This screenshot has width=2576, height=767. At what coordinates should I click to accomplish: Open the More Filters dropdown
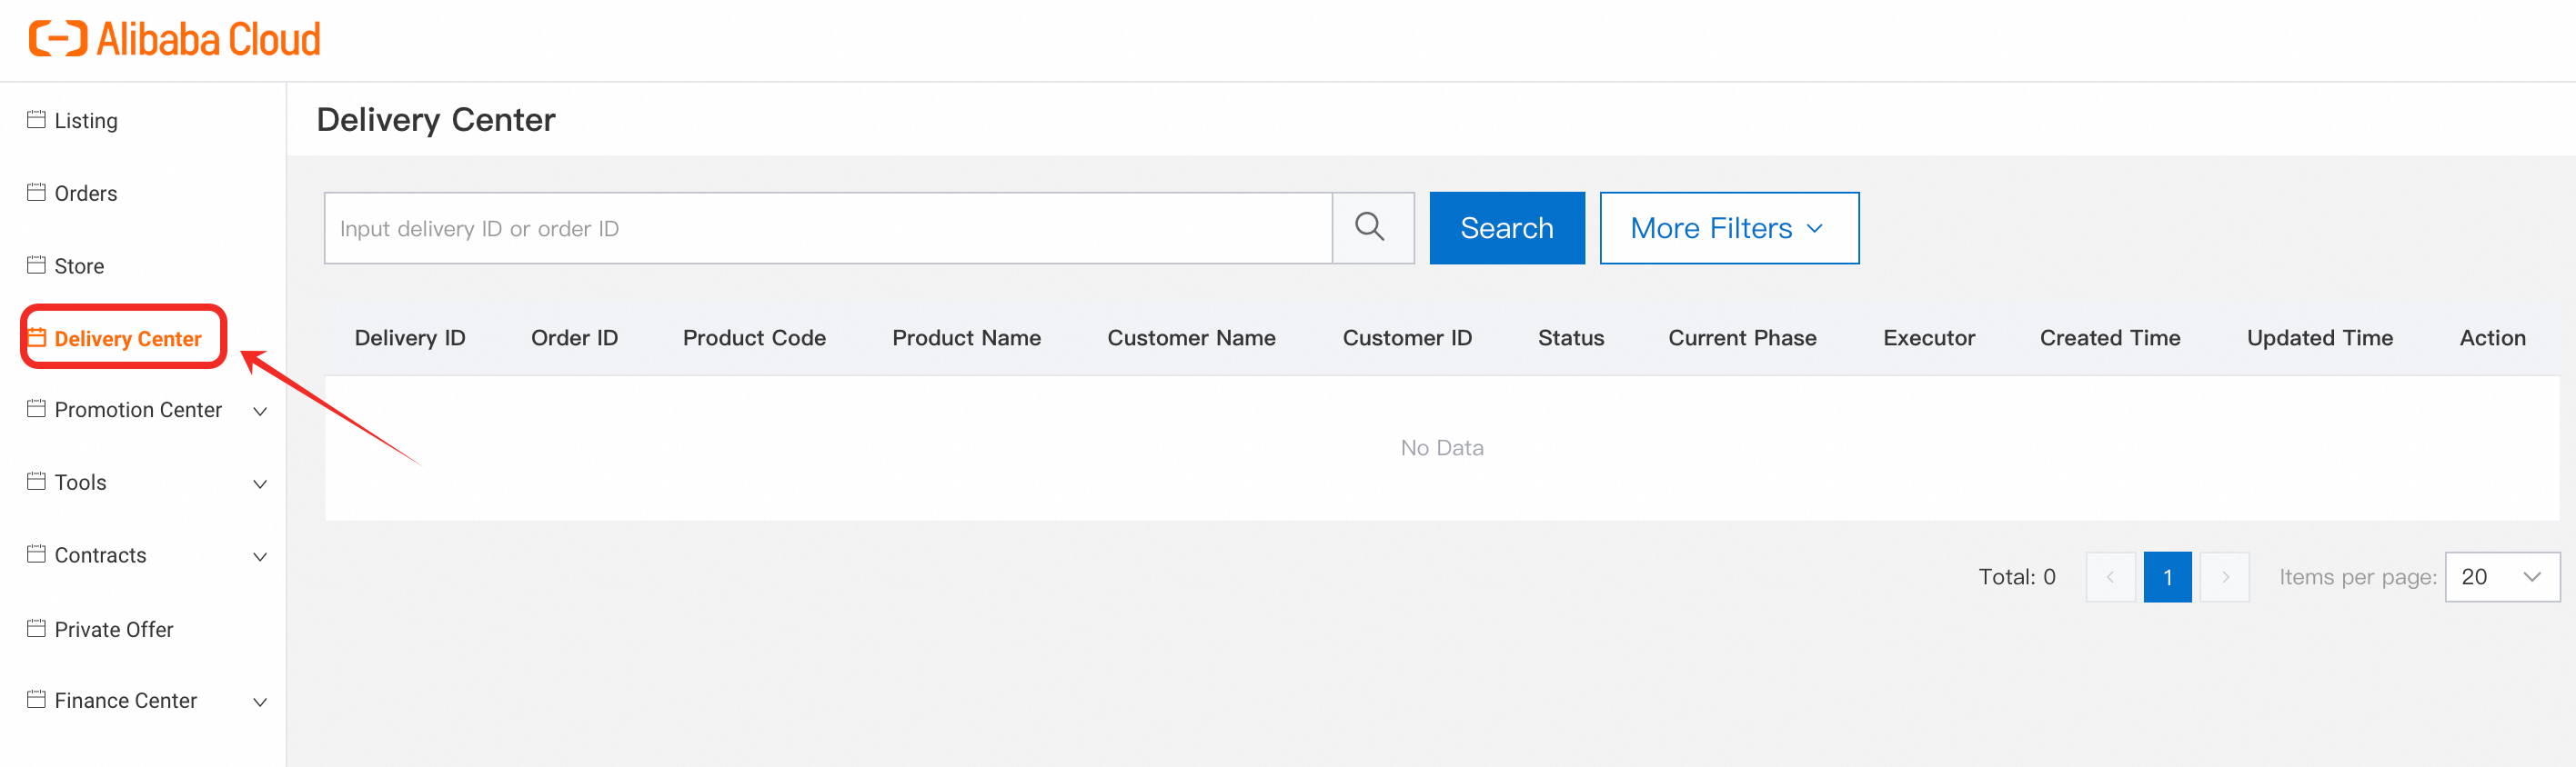tap(1728, 228)
